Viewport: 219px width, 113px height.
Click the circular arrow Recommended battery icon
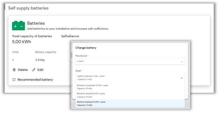click(14, 80)
